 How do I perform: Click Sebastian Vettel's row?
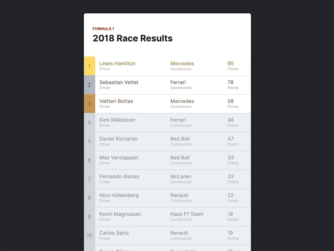[167, 85]
